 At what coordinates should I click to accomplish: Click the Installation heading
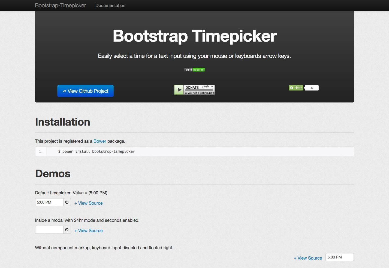click(62, 122)
